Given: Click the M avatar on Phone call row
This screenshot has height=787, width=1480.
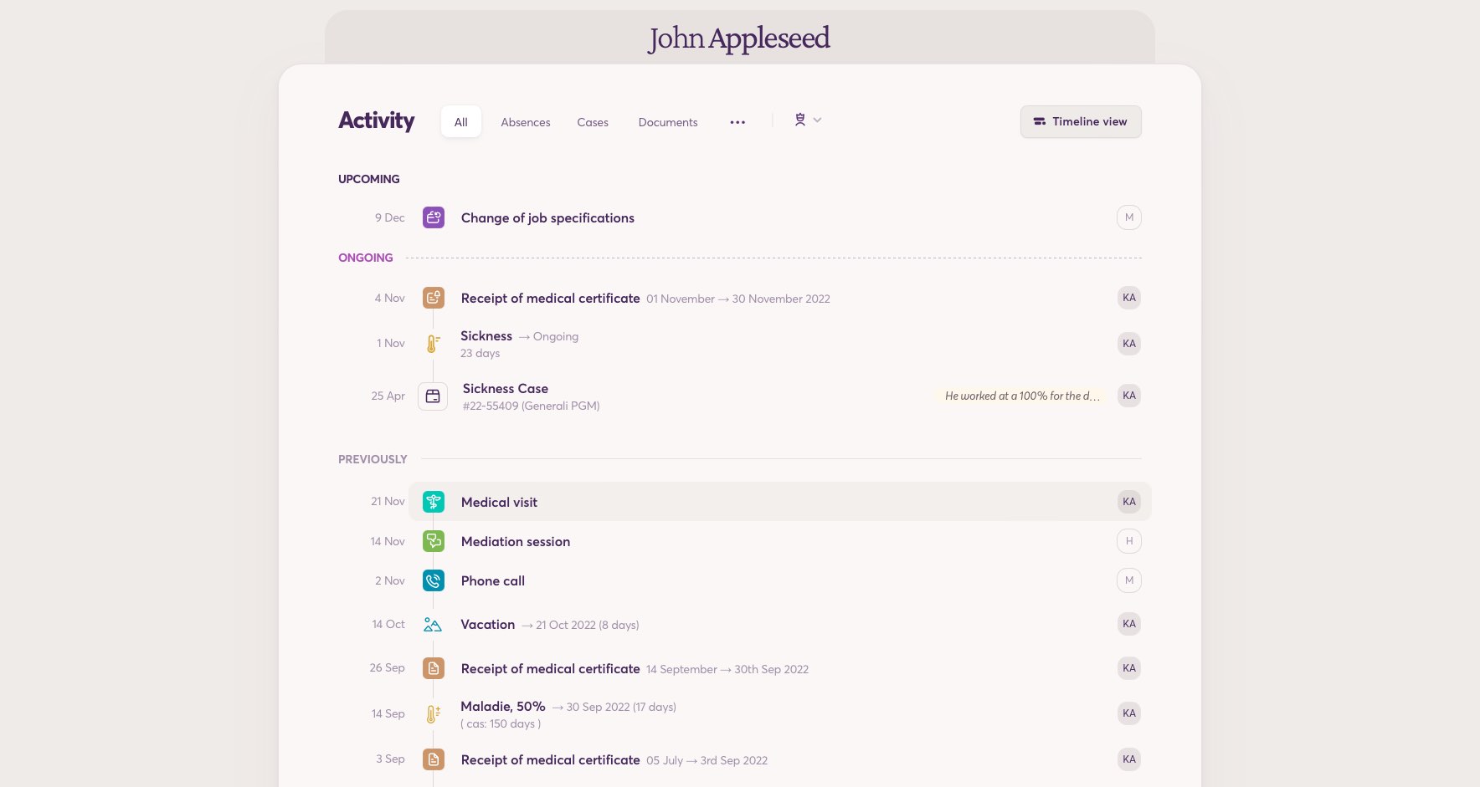Looking at the screenshot, I should (1129, 580).
